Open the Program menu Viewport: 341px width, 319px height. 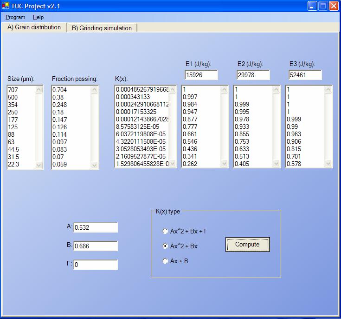pos(15,17)
